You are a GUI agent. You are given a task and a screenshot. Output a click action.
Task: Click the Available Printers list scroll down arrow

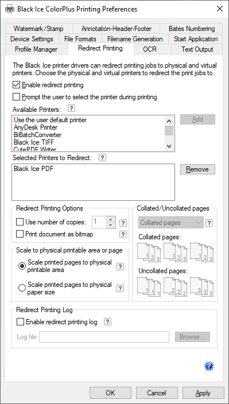pyautogui.click(x=169, y=146)
